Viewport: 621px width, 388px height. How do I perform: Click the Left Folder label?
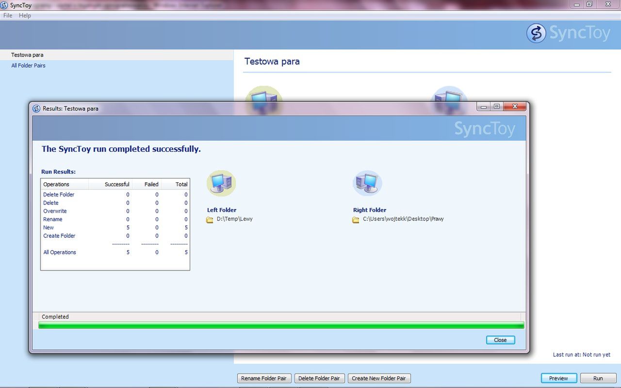222,210
